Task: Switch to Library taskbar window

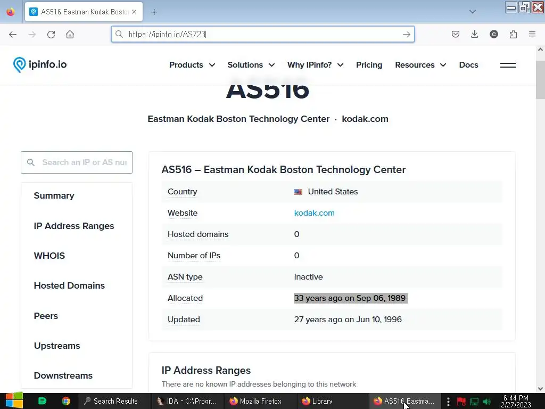Action: pos(333,401)
